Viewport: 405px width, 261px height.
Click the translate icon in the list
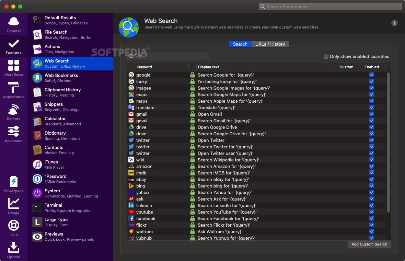(x=131, y=107)
